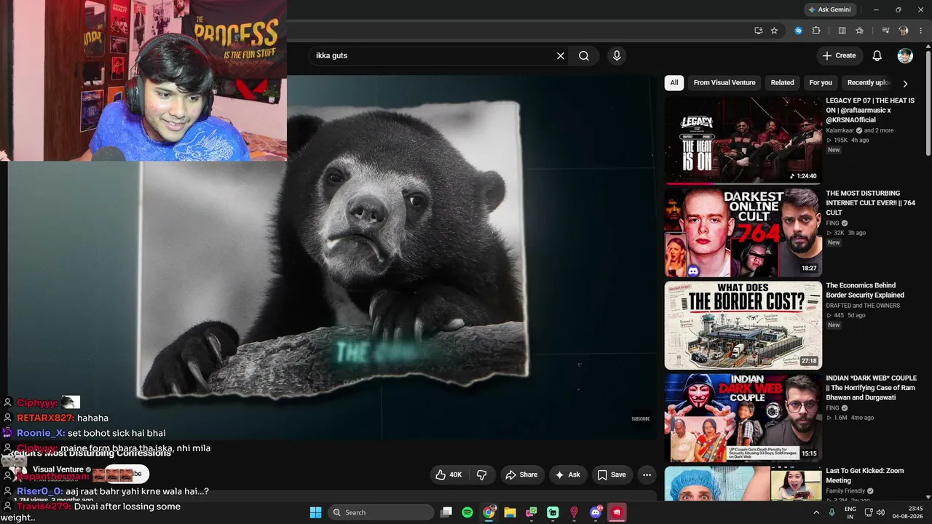
Task: Open Task View on the taskbar
Action: pos(446,512)
